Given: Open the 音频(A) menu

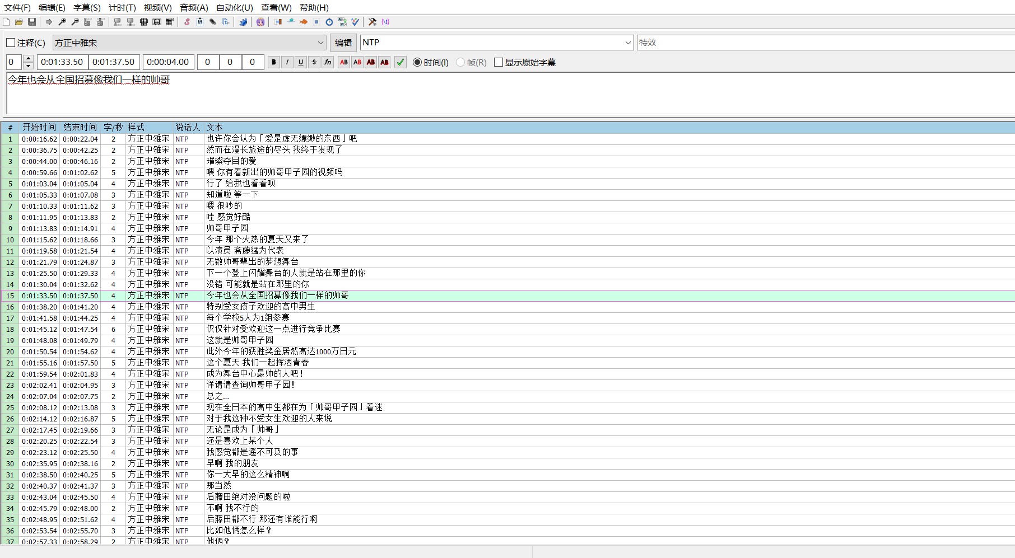Looking at the screenshot, I should point(194,7).
